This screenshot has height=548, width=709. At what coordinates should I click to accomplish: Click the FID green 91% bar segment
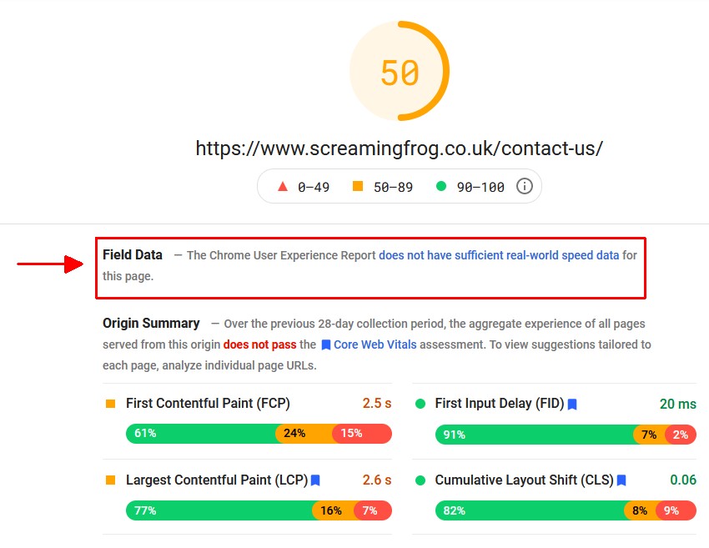pos(534,435)
